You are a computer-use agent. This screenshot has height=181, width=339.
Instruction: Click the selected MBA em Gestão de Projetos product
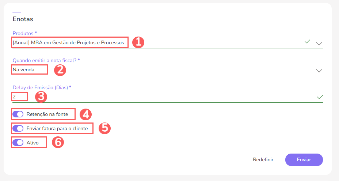coord(68,43)
